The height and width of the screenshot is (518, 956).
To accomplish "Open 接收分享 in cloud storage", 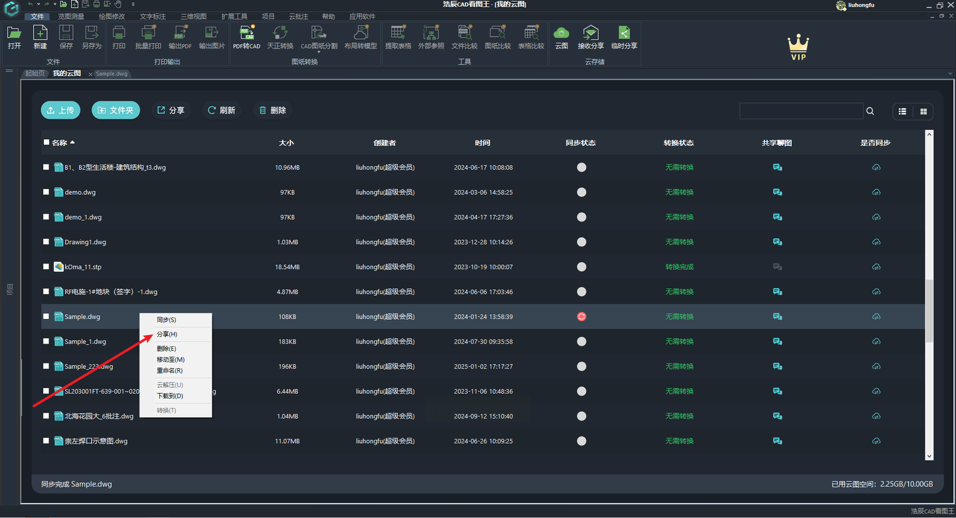I will [590, 33].
